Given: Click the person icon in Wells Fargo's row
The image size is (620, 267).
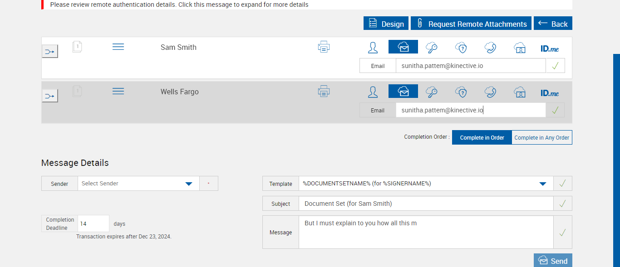Looking at the screenshot, I should (x=373, y=92).
